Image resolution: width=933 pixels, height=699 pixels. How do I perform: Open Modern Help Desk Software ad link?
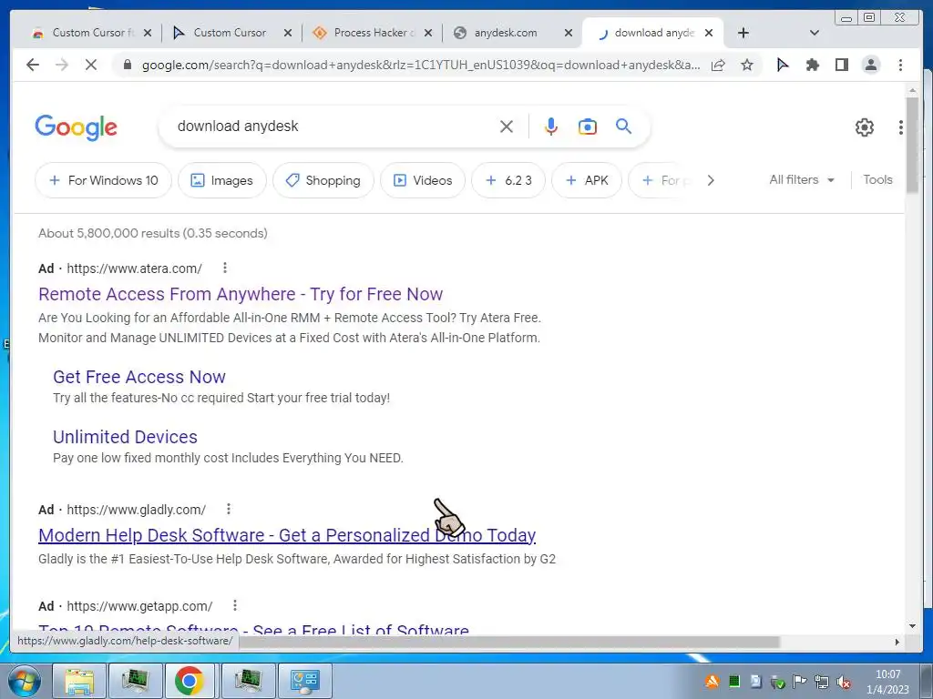[287, 535]
